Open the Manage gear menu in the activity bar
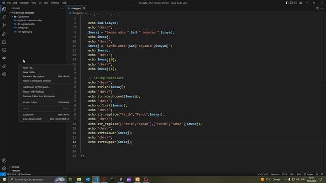The height and width of the screenshot is (183, 326). pos(4,168)
